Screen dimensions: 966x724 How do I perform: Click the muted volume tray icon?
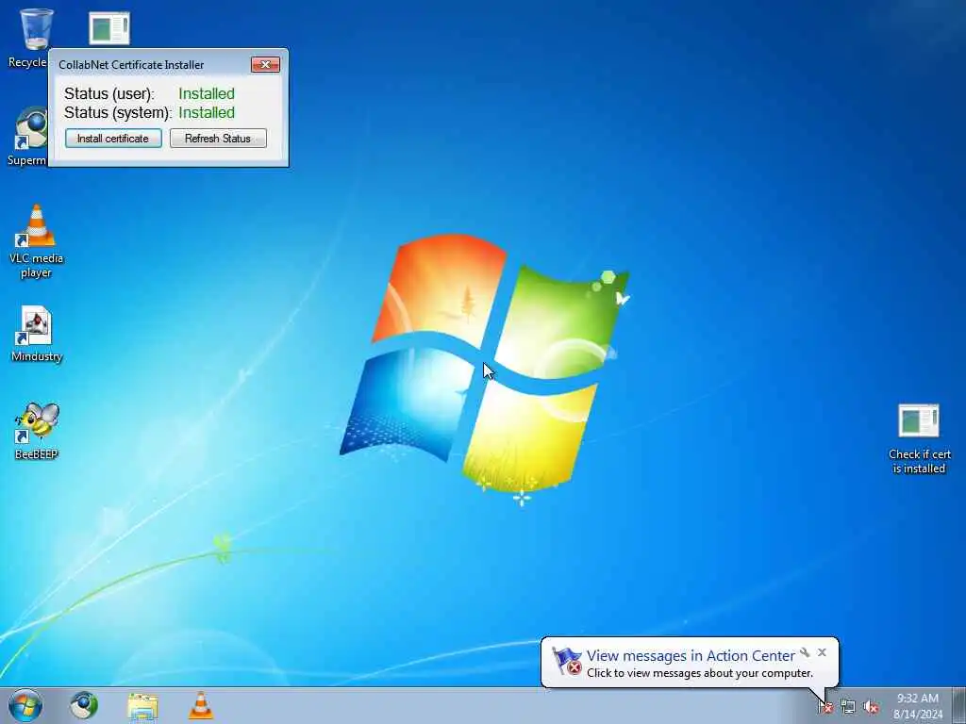click(x=871, y=707)
